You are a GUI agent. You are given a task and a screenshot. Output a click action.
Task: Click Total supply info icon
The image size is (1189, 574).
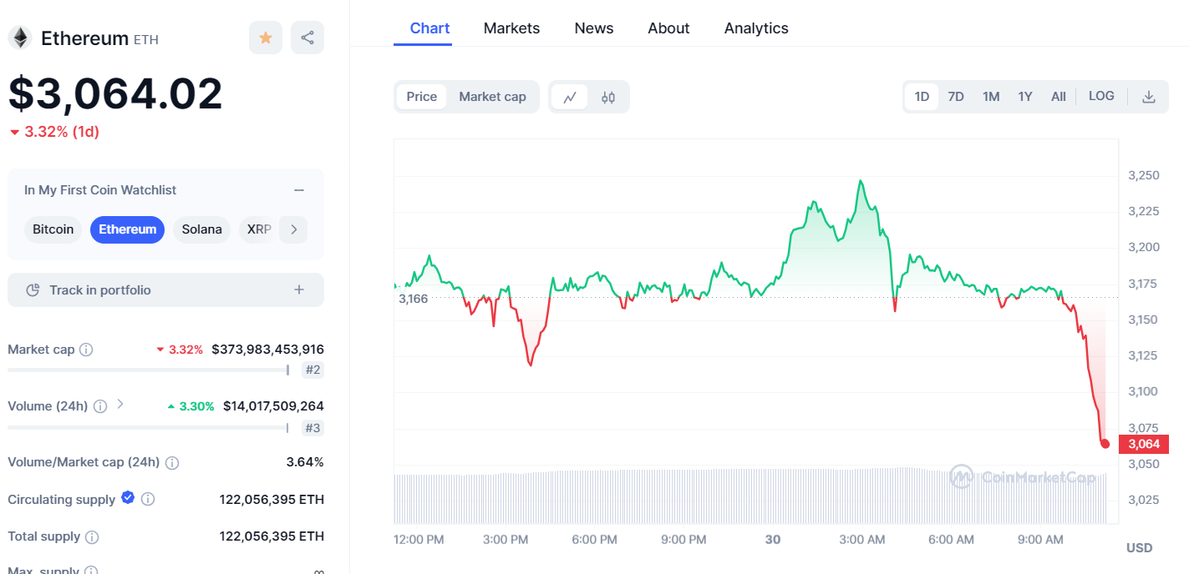coord(92,536)
